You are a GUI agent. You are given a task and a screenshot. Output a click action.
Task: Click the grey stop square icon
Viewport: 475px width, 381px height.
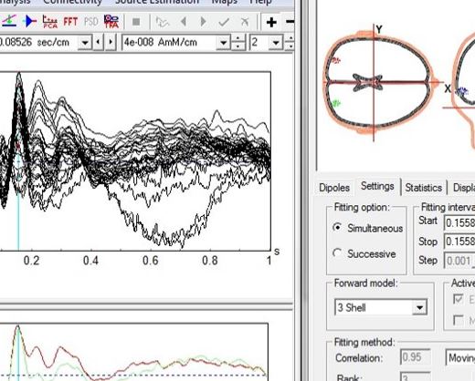click(136, 22)
